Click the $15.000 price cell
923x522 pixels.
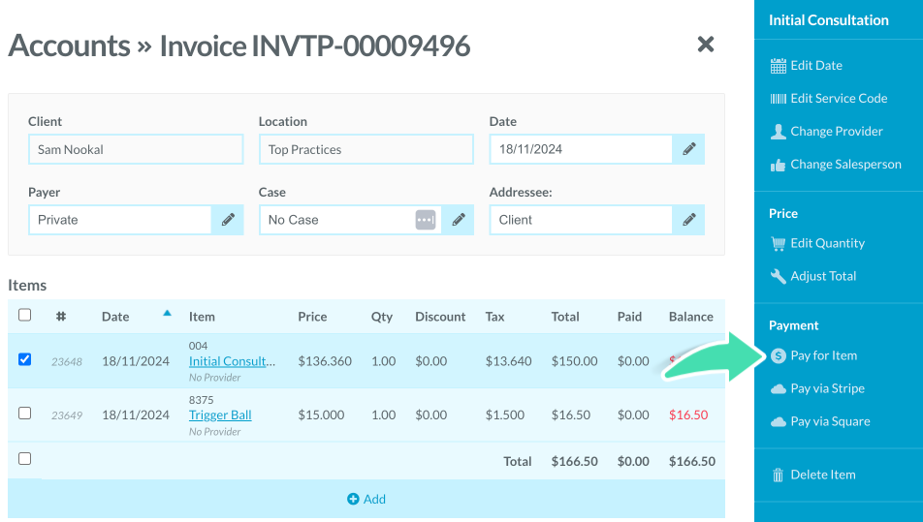321,415
